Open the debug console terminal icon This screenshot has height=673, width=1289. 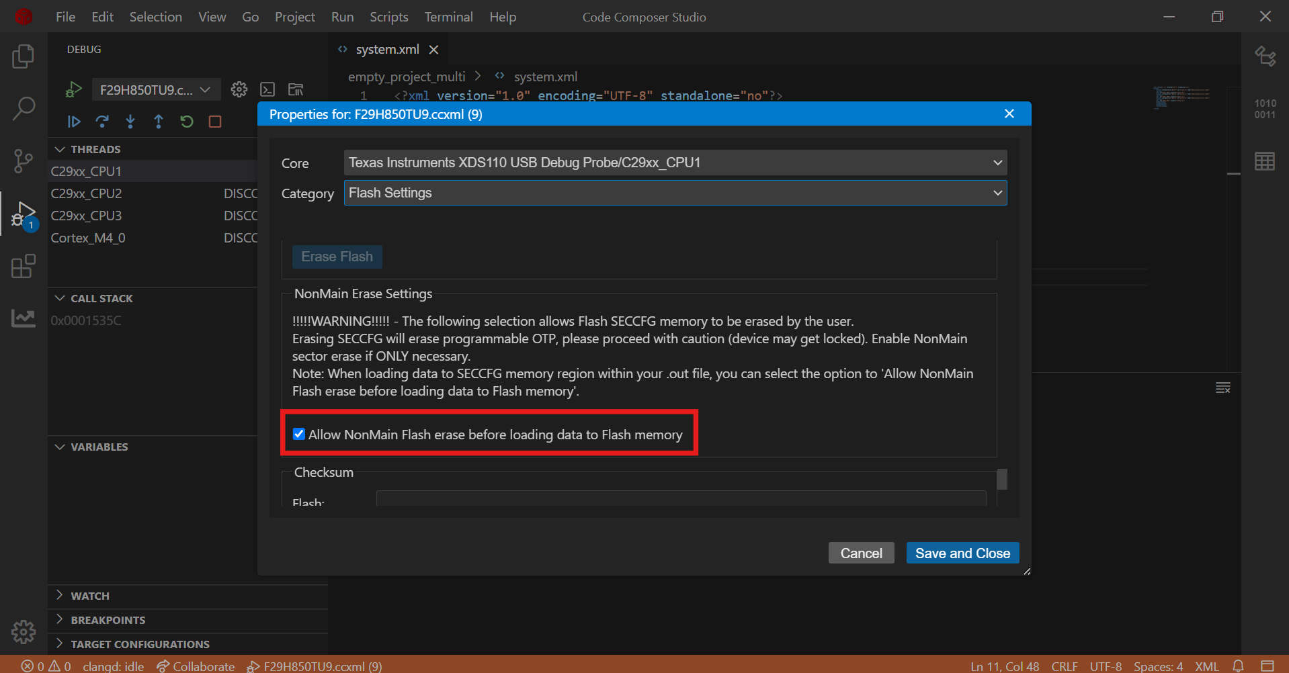click(x=267, y=89)
